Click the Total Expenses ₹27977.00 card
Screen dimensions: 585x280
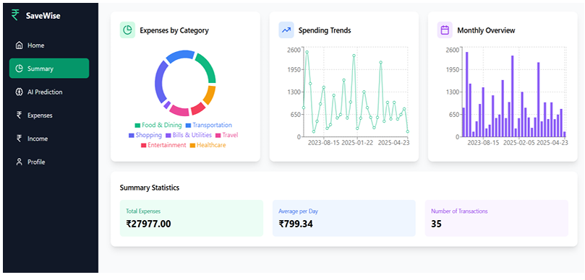(x=192, y=218)
